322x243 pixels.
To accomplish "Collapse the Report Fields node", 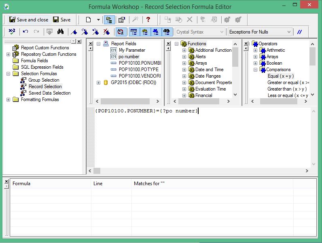I will pos(98,44).
